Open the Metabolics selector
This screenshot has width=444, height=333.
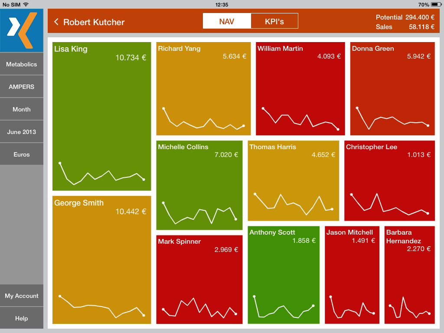point(22,64)
